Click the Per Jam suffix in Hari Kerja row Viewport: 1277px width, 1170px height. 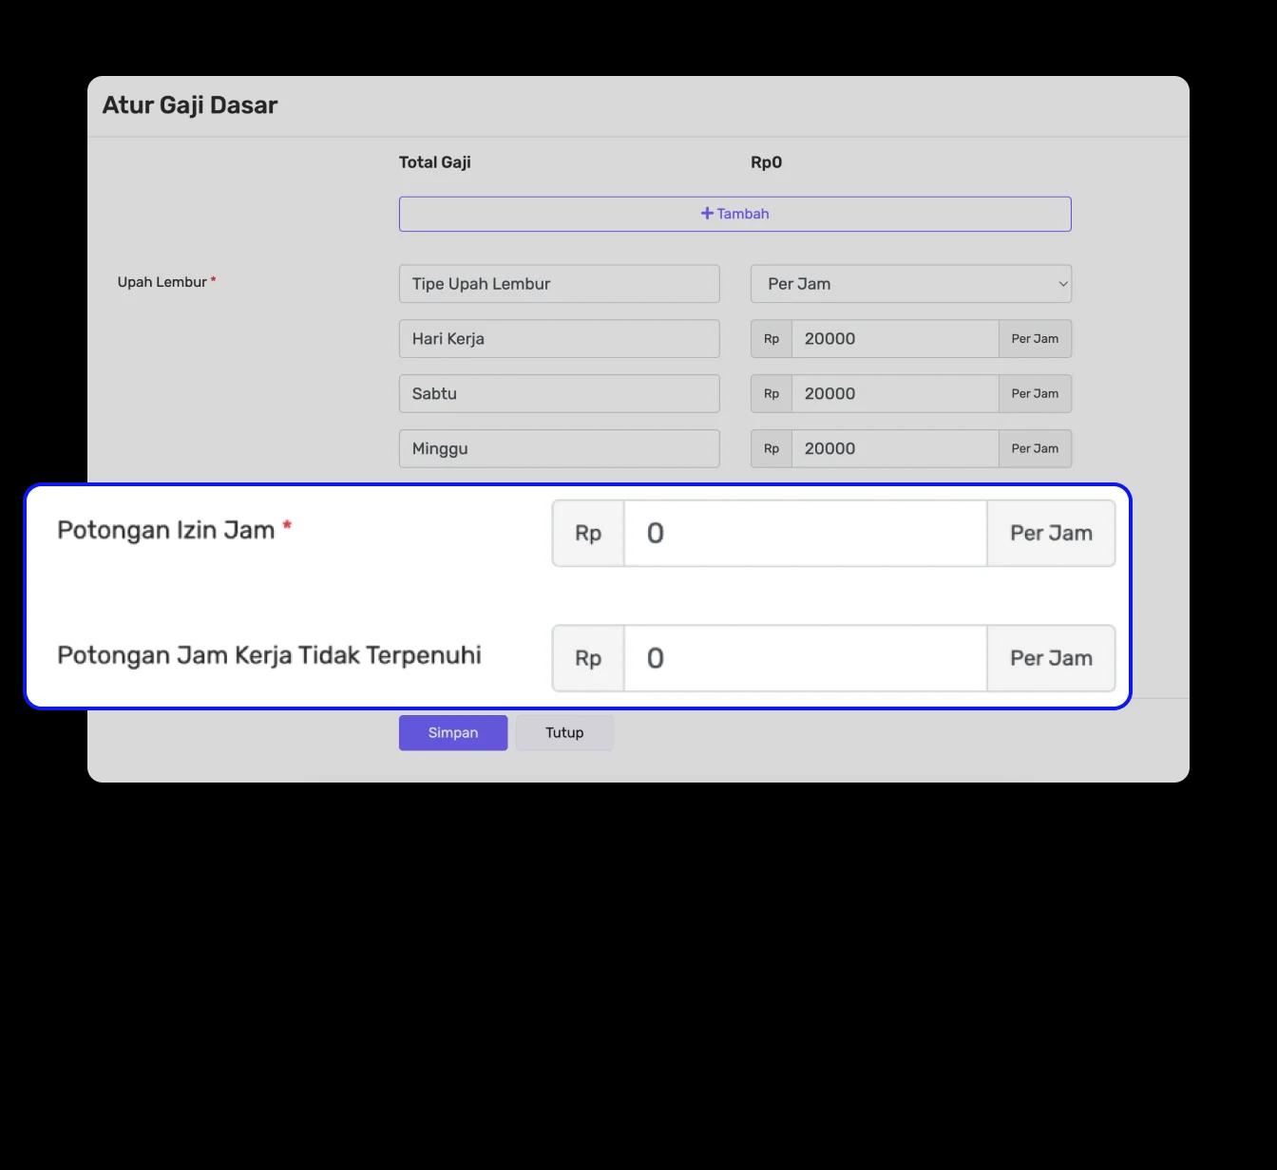[1035, 339]
